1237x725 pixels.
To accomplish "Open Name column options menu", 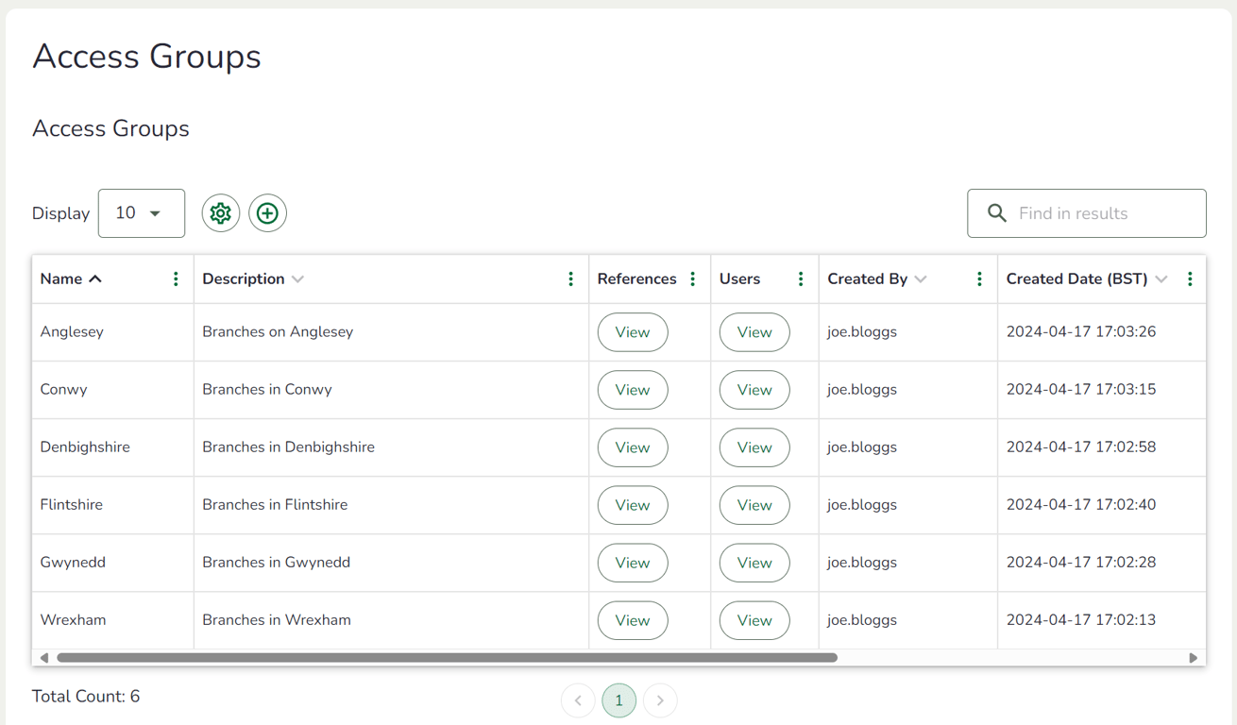I will (176, 279).
